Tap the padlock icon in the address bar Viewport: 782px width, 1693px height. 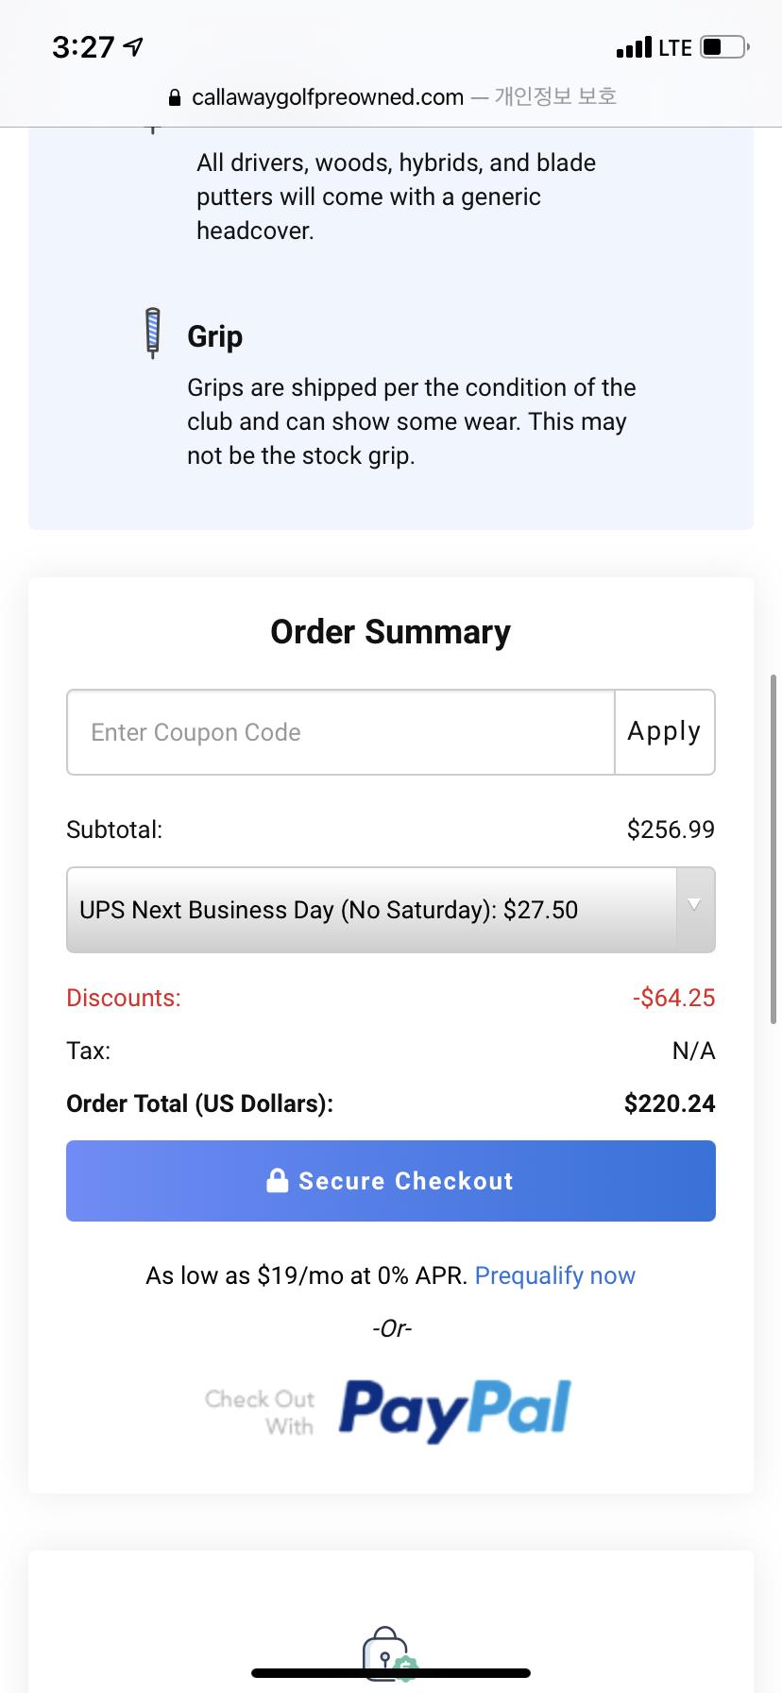(x=174, y=97)
